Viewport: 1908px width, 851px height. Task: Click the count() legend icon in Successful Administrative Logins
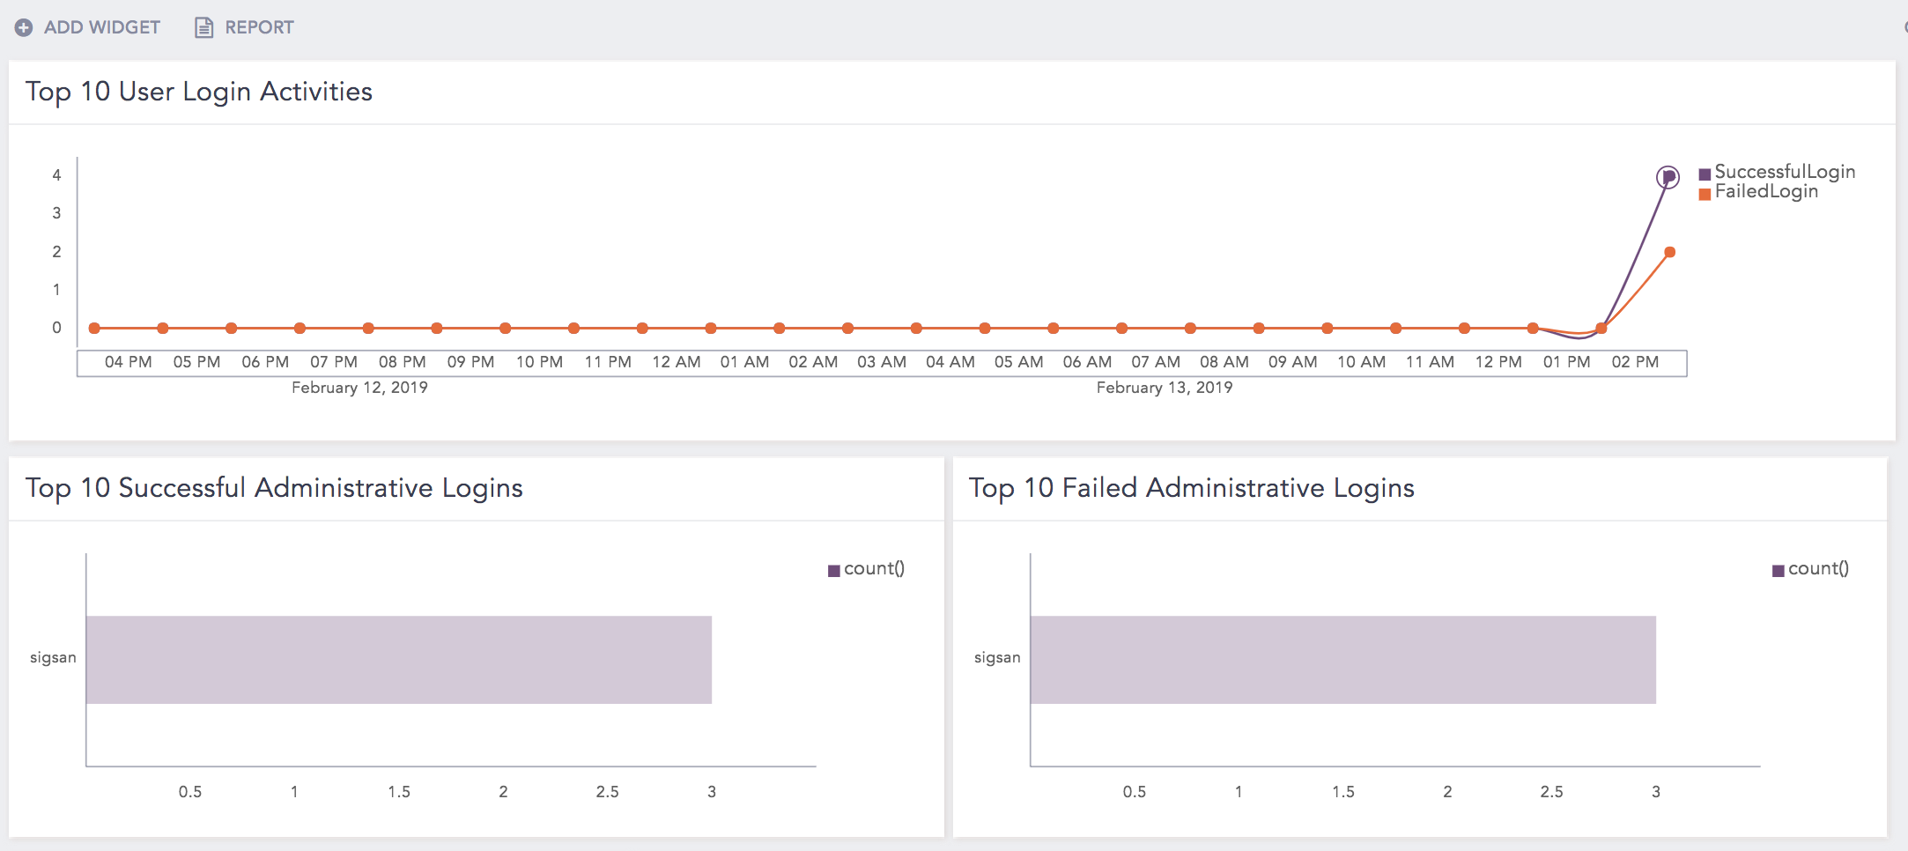click(x=833, y=569)
